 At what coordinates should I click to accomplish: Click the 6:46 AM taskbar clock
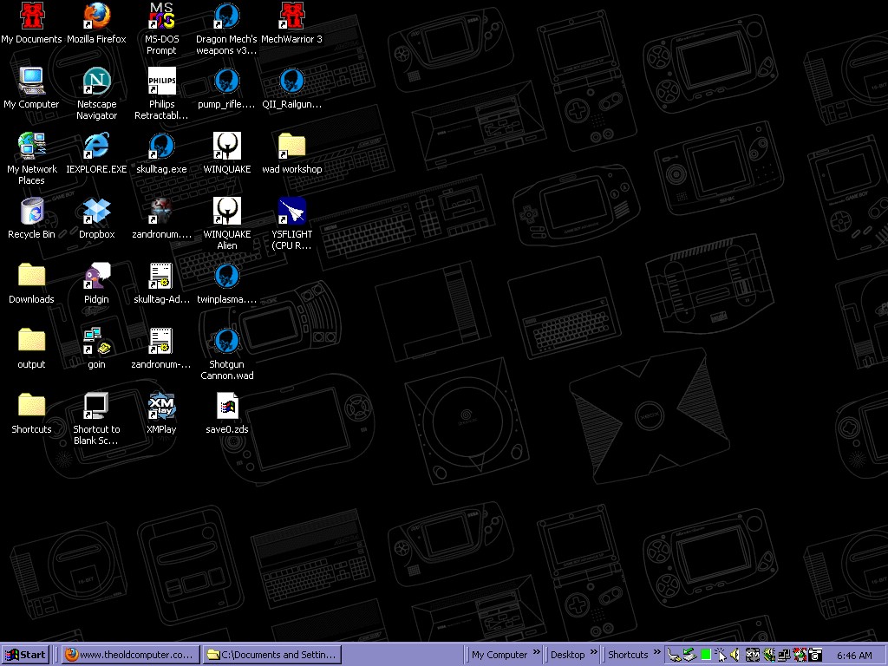(854, 655)
